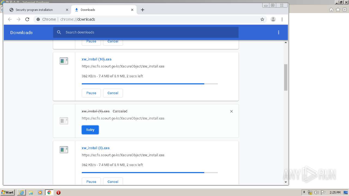Click file icon for xw_install (9).exe
Viewport: 349px width, 196px height.
click(x=64, y=121)
